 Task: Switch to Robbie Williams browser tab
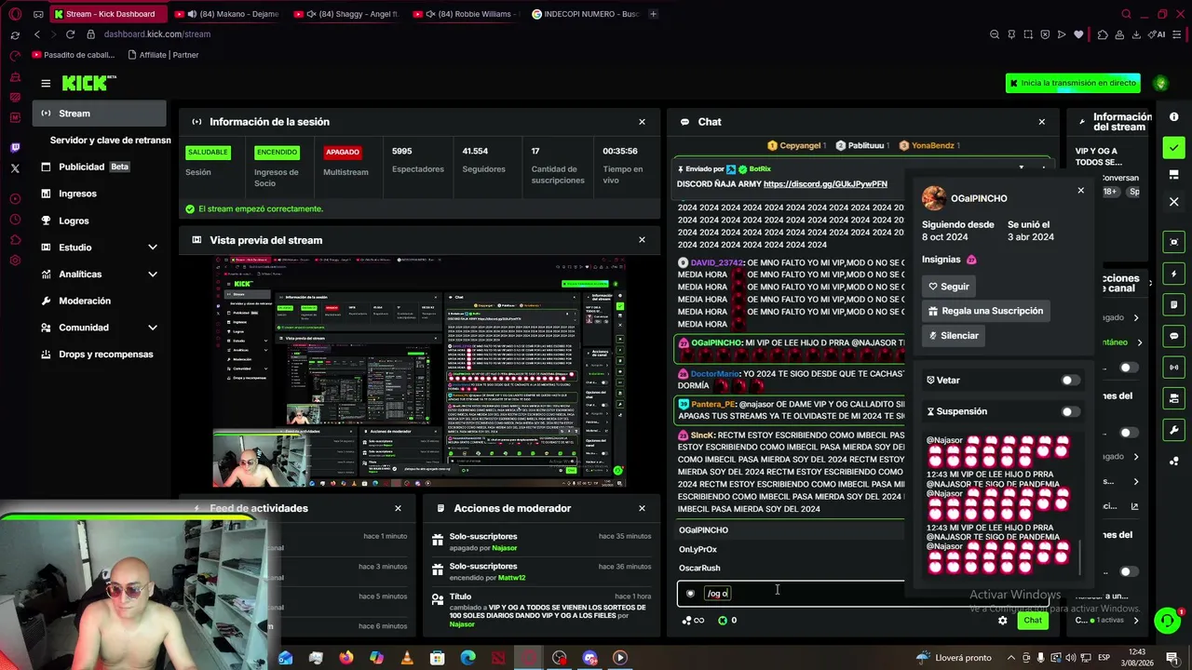(466, 14)
